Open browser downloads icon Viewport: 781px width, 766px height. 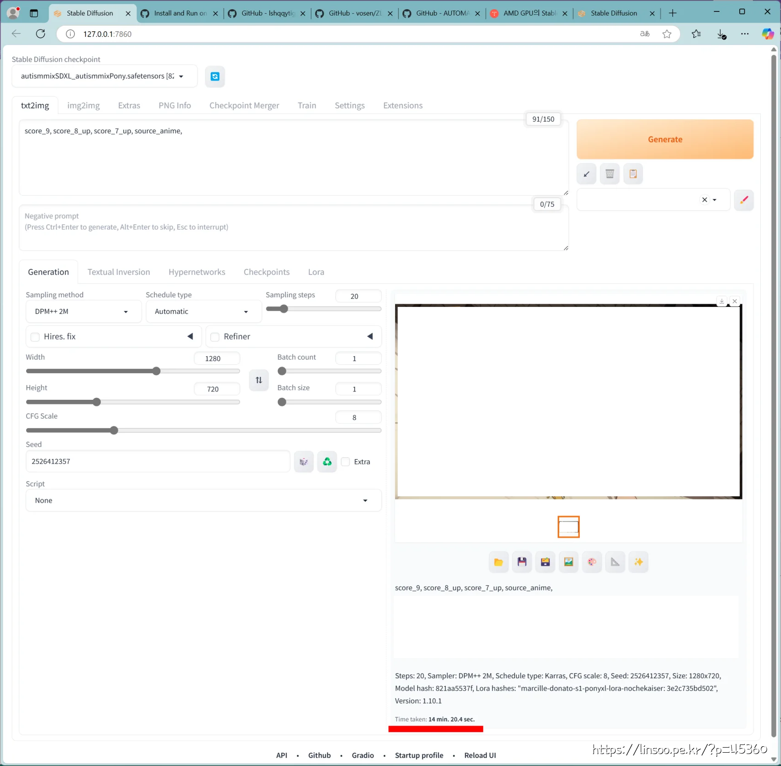(721, 34)
